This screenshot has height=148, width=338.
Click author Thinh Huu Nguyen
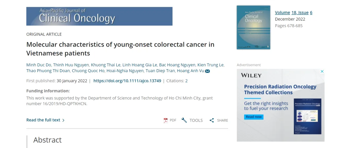[x=70, y=65]
